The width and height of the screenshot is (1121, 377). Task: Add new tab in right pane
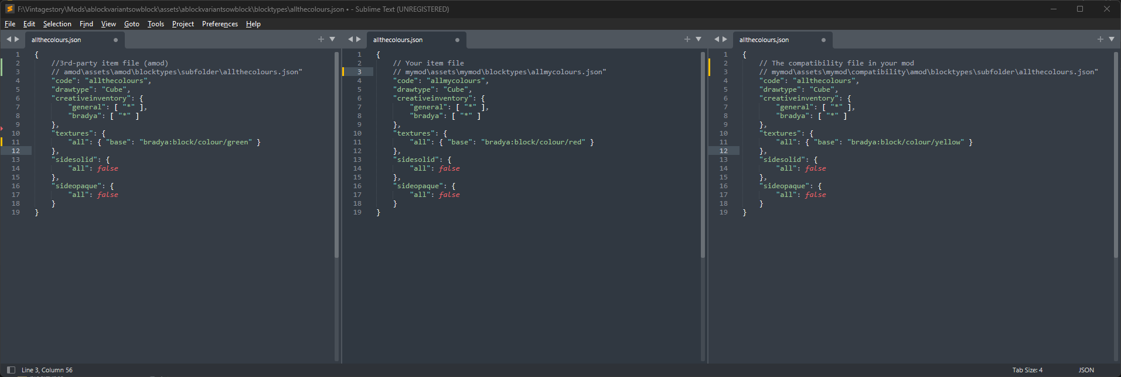[1100, 39]
